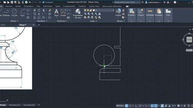Select the Arco drawing tool
The height and width of the screenshot is (108, 193).
pos(22,13)
